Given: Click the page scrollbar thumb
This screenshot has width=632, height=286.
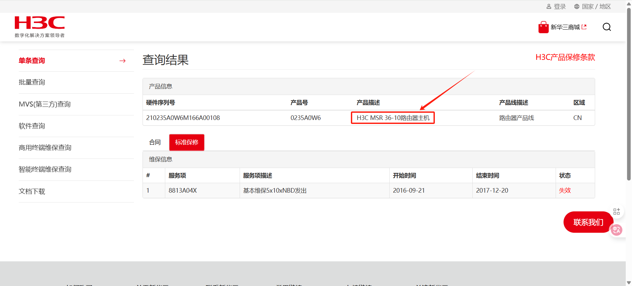Looking at the screenshot, I should pyautogui.click(x=629, y=94).
